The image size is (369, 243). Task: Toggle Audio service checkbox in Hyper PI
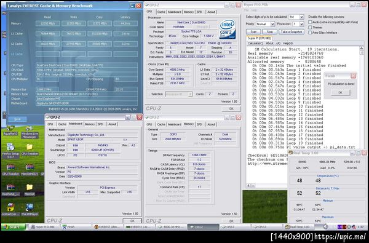(x=310, y=22)
